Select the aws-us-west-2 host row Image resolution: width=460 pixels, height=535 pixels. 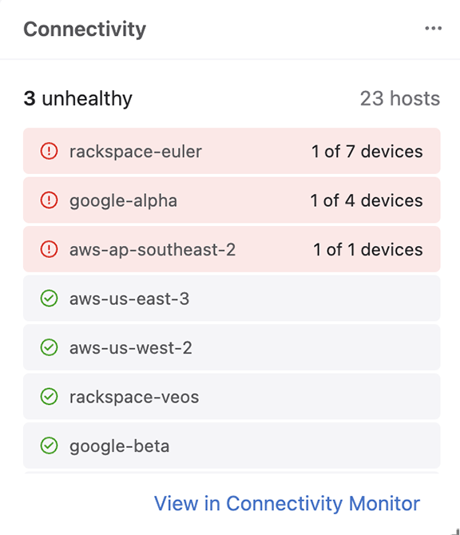tap(232, 347)
